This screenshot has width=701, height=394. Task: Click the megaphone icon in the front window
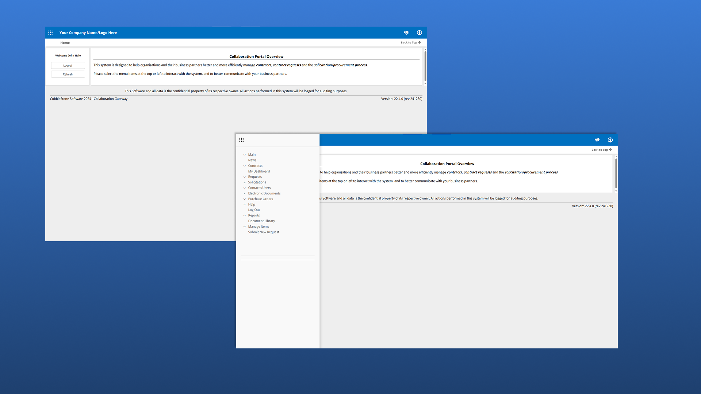coord(597,140)
